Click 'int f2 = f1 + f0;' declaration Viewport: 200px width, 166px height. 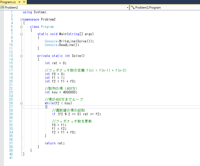[60, 81]
